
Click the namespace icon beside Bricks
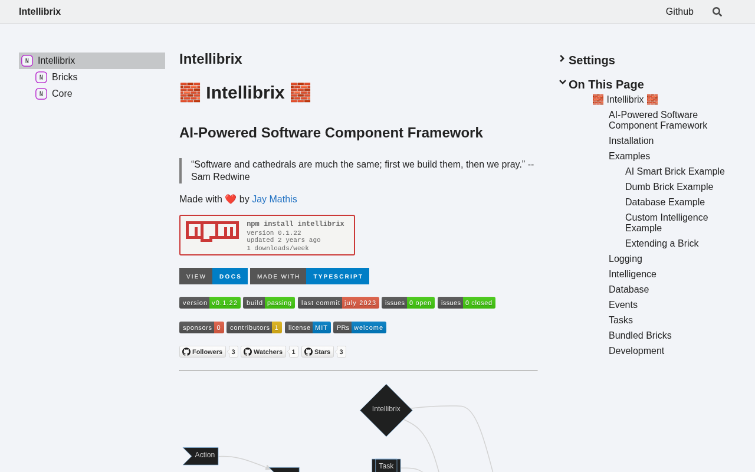pyautogui.click(x=41, y=77)
